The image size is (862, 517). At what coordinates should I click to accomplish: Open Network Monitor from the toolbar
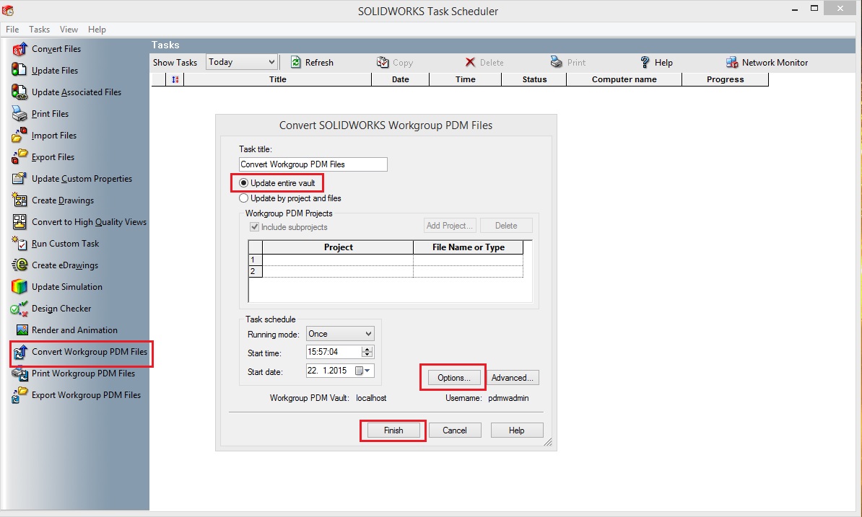[732, 63]
